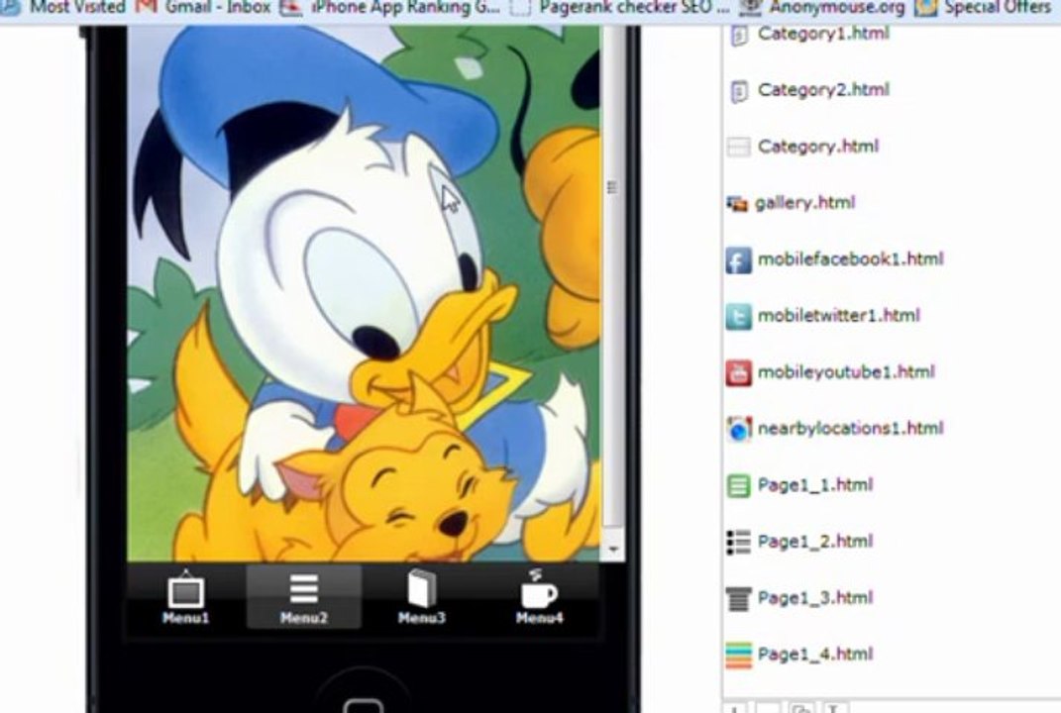
Task: Open mobileyoutube1.html file entry
Action: tap(846, 372)
